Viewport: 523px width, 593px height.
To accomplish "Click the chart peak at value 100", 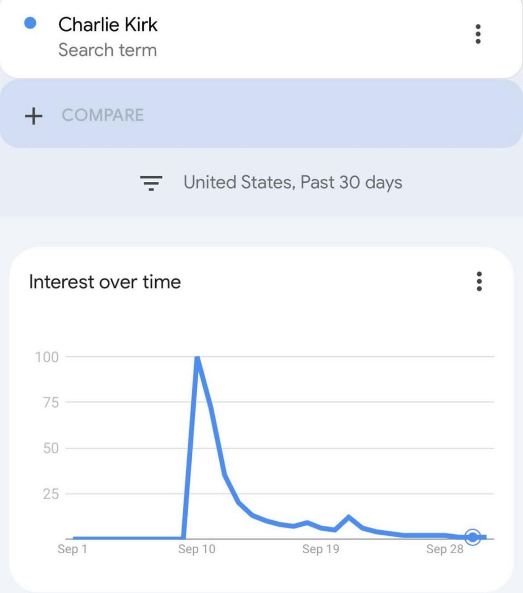I will click(197, 357).
